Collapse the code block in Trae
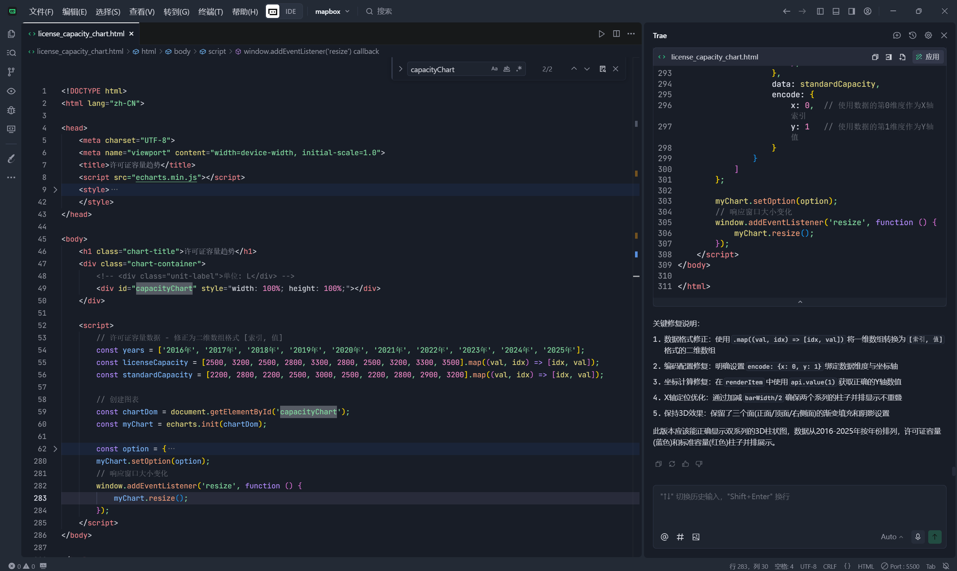957x571 pixels. pos(800,302)
